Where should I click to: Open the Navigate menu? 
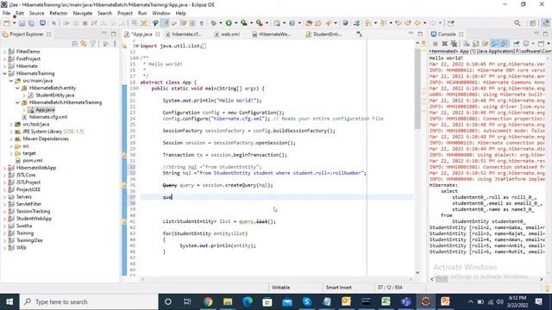83,14
